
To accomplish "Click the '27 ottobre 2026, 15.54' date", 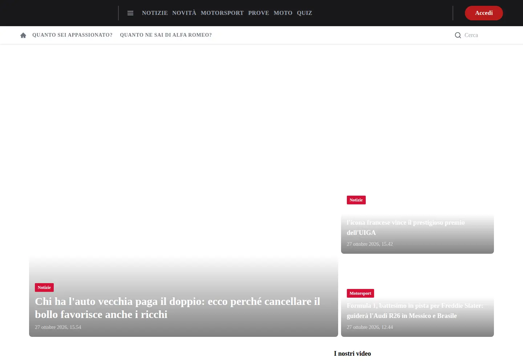I will (x=58, y=327).
